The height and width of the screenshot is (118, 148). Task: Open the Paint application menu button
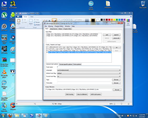click(19, 17)
